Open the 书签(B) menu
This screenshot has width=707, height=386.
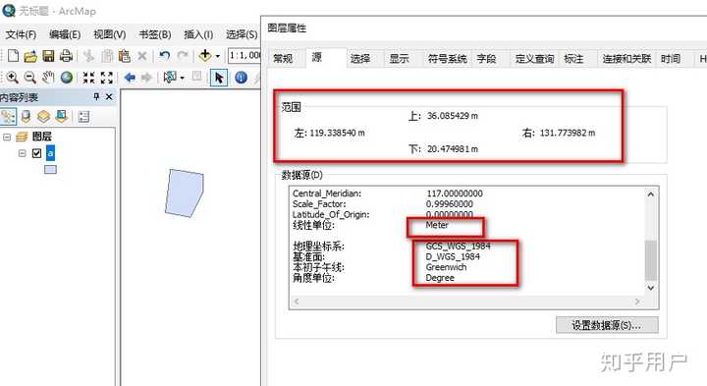pyautogui.click(x=155, y=34)
